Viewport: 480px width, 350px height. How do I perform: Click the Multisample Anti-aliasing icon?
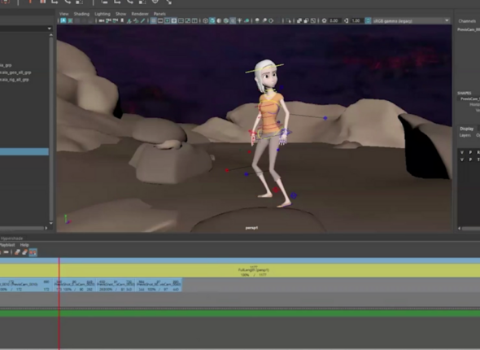tap(271, 21)
